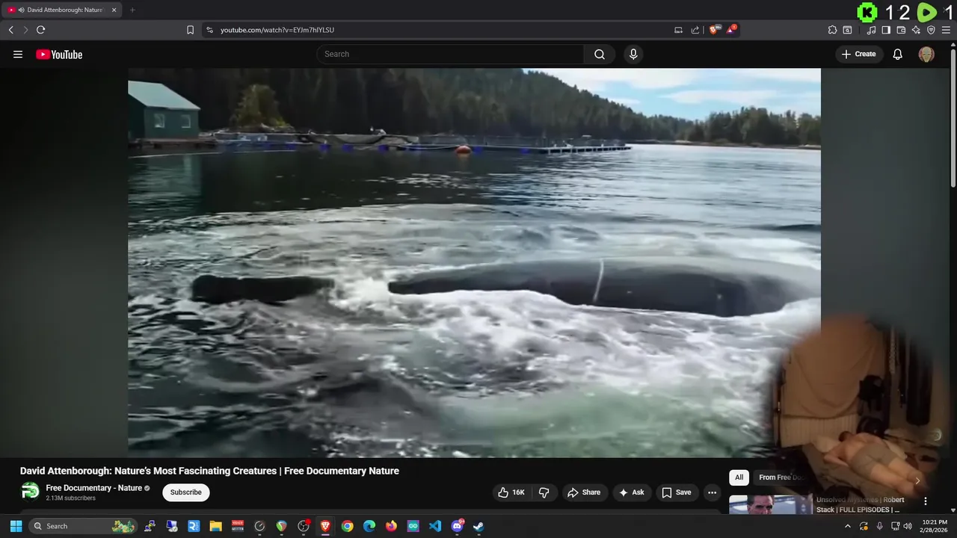Open the Unsolved Mysteries video thumbnail
957x538 pixels.
(x=770, y=504)
